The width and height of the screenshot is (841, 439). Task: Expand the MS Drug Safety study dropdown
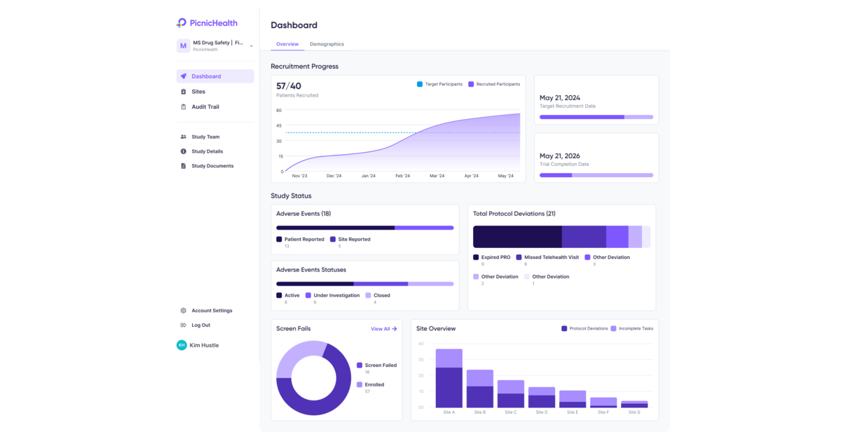(x=252, y=46)
